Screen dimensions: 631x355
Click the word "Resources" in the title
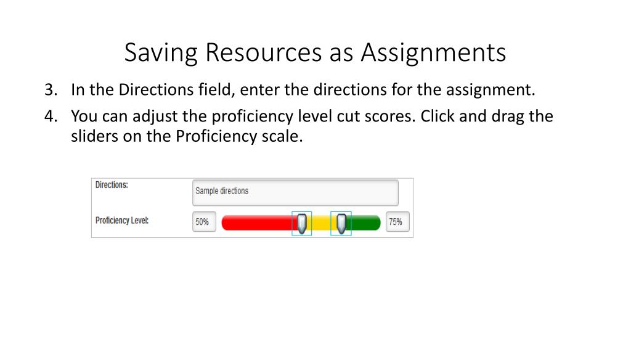(264, 52)
